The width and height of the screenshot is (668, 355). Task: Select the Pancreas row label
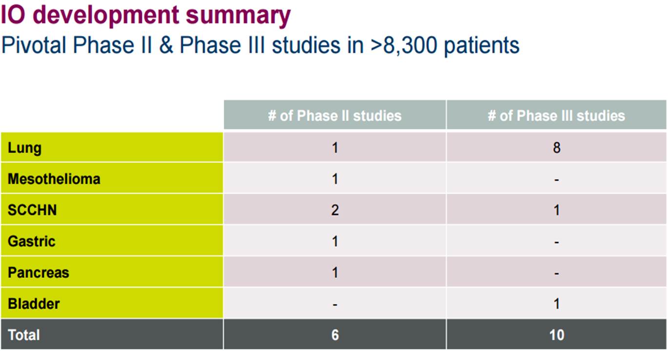38,272
